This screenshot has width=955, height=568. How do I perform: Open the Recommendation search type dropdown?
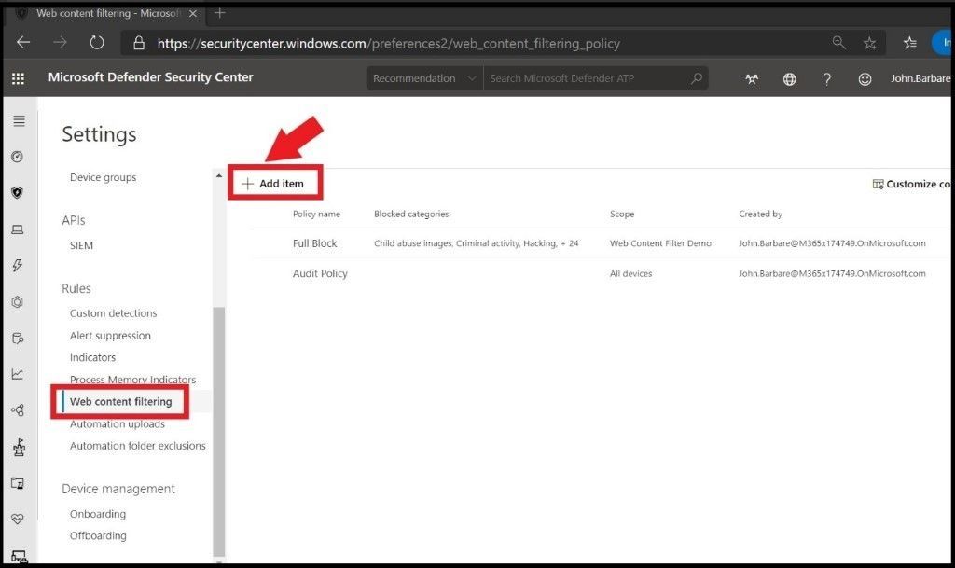(424, 78)
